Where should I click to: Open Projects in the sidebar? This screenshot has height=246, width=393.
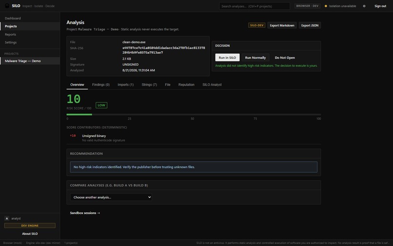click(30, 26)
